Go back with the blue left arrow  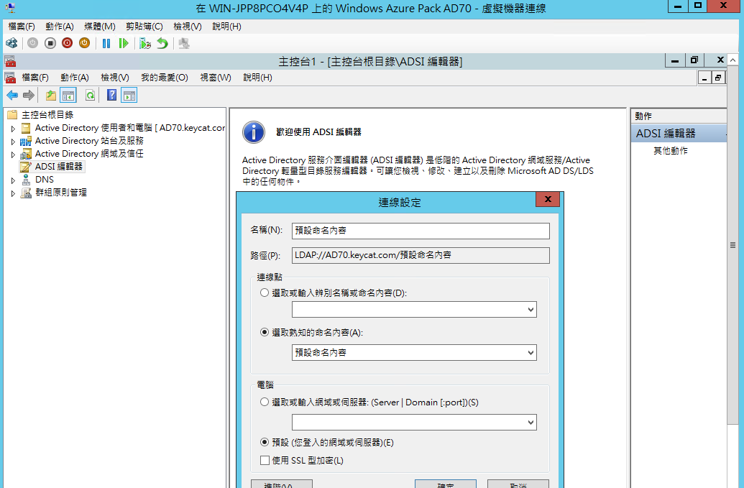click(12, 96)
